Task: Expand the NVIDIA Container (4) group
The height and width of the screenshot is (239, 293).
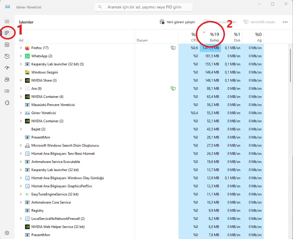Action: 21,97
